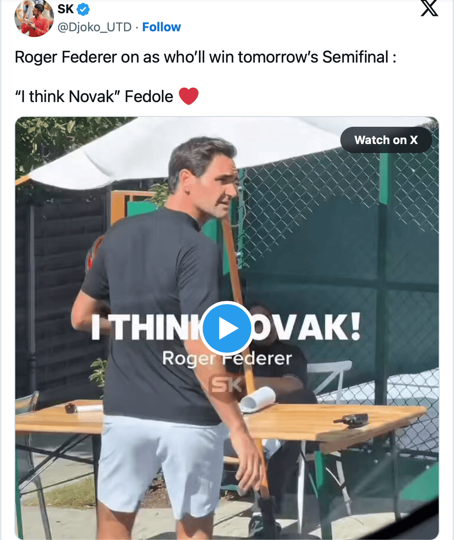Click the red heart emoji
Screen dimensions: 454x540
(x=189, y=96)
